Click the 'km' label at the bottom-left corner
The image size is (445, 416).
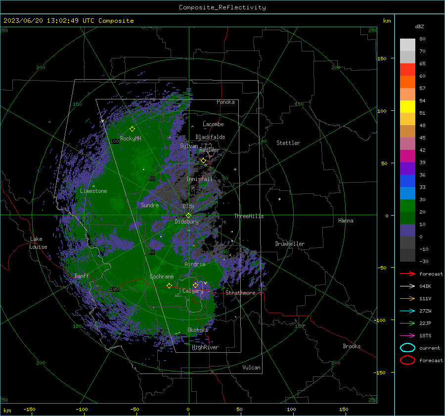point(7,411)
